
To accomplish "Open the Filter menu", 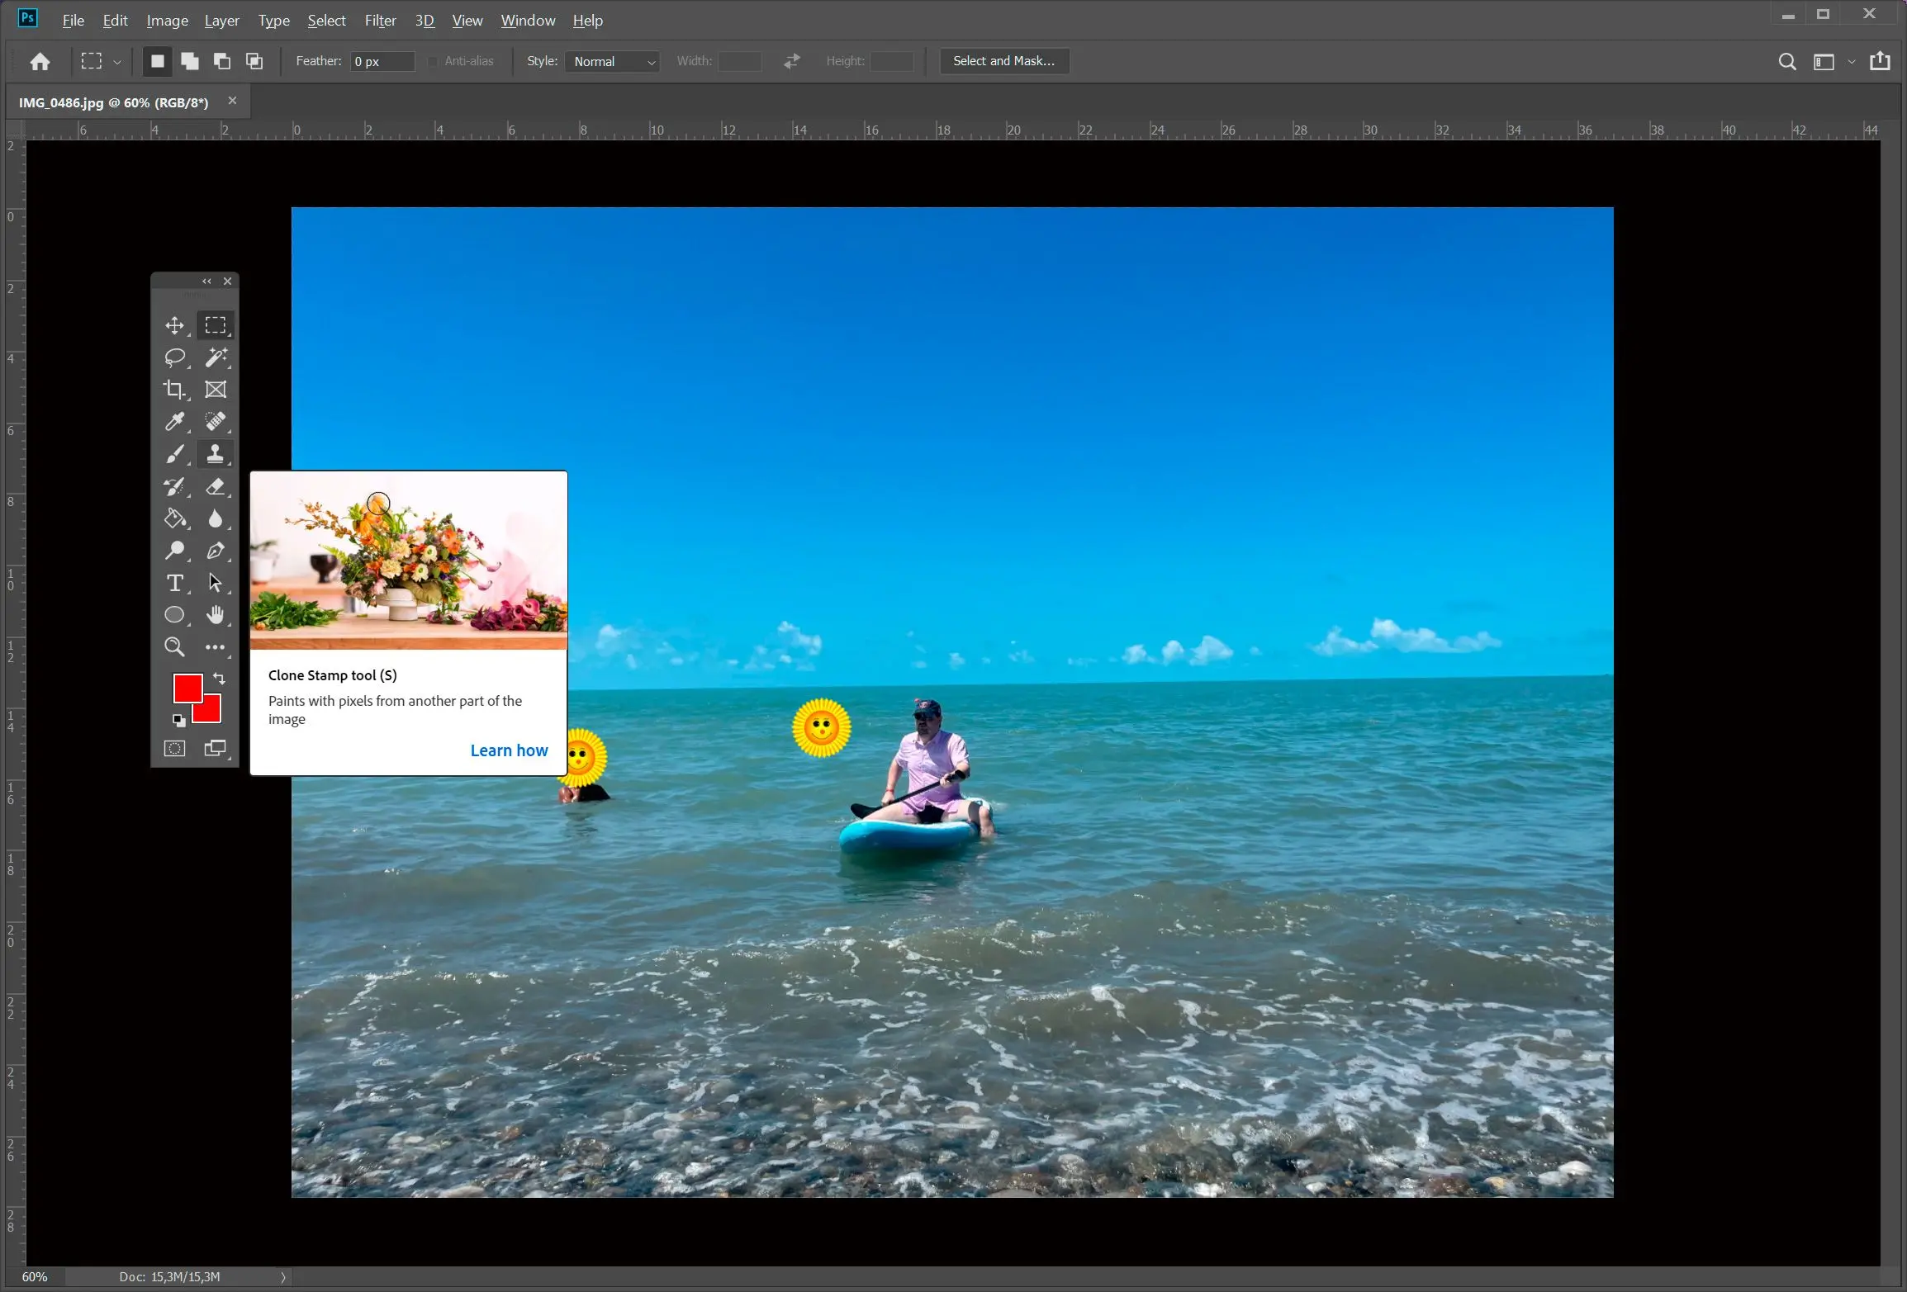I will click(379, 20).
